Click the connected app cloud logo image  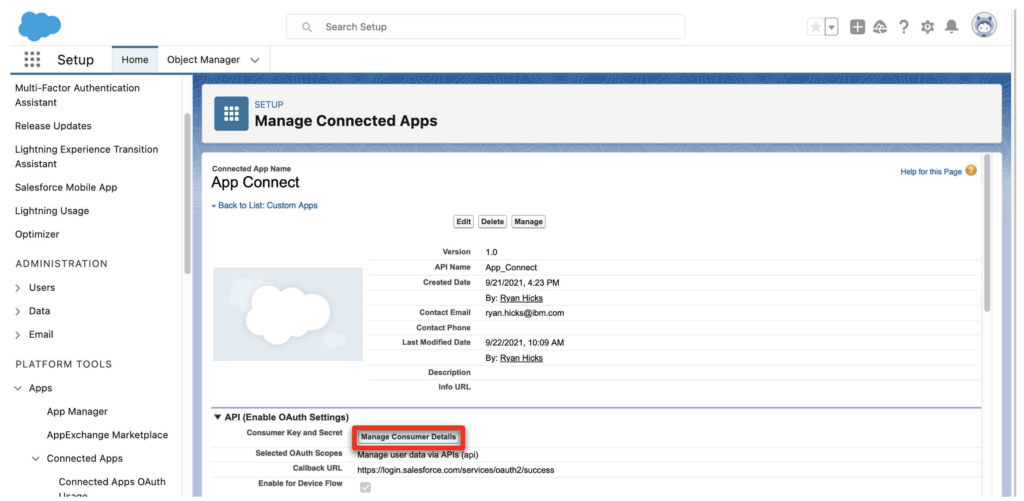(x=288, y=314)
